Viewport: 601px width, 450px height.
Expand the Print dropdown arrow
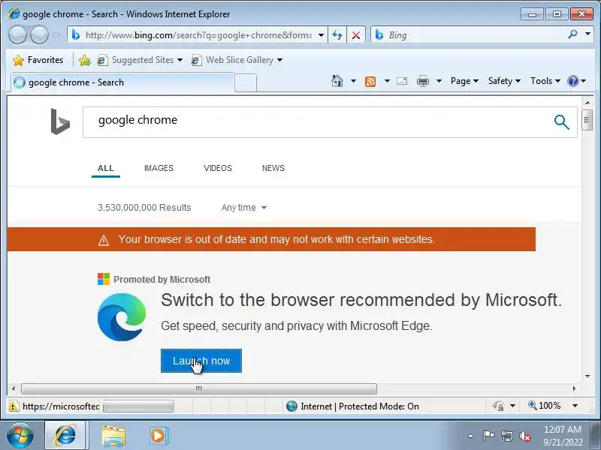point(439,81)
